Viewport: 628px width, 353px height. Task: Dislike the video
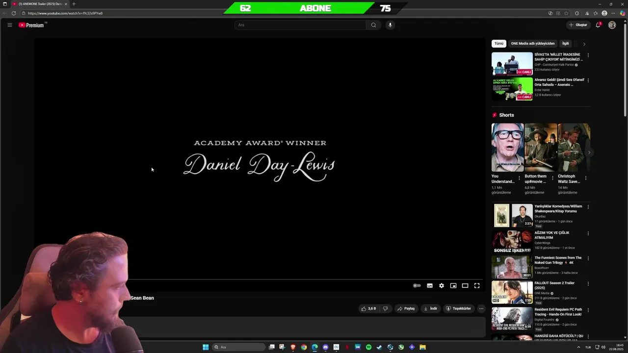tap(385, 308)
